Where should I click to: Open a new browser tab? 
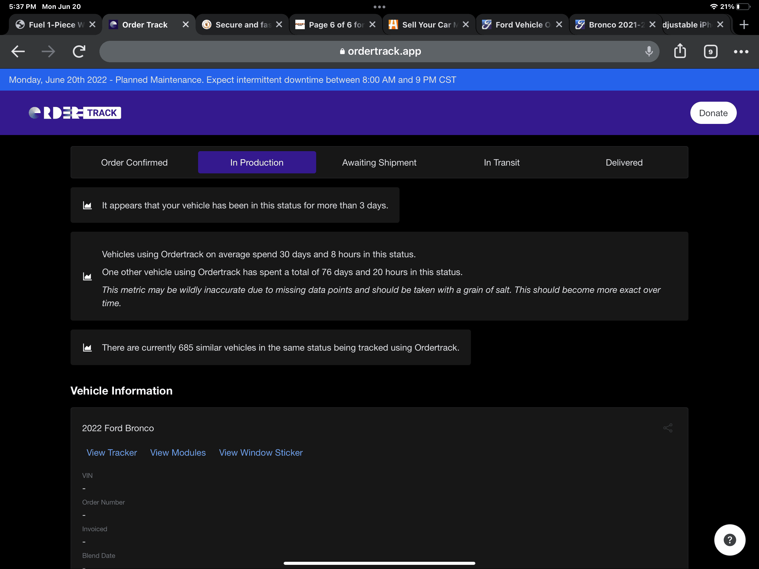pyautogui.click(x=743, y=24)
